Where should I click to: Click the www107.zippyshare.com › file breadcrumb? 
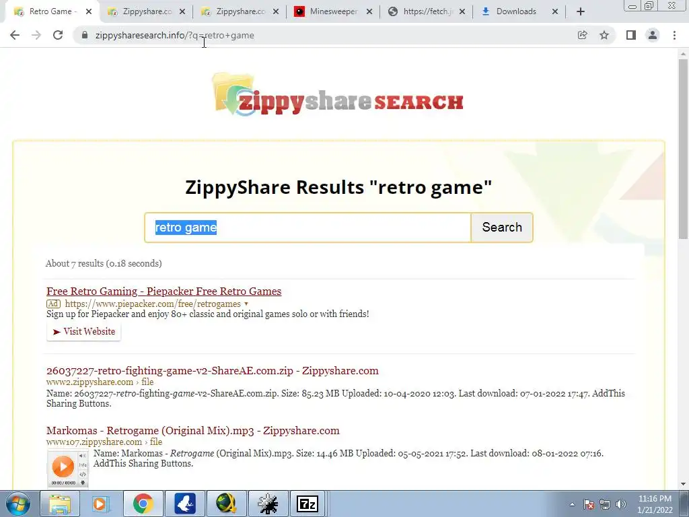point(104,442)
